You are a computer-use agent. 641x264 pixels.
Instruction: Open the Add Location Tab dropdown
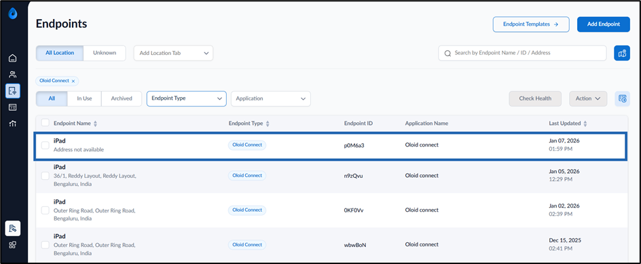pyautogui.click(x=173, y=53)
